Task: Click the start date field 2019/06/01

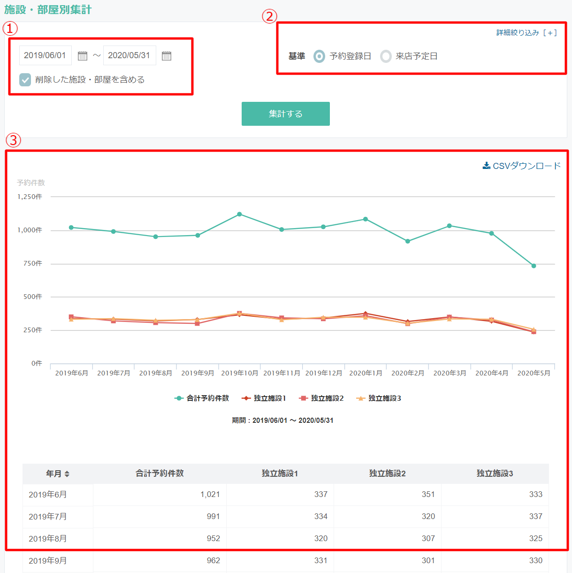Action: pos(45,55)
